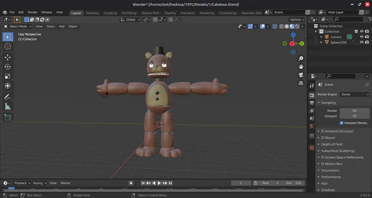The width and height of the screenshot is (372, 198).
Task: Select rendered viewport shading
Action: [297, 26]
